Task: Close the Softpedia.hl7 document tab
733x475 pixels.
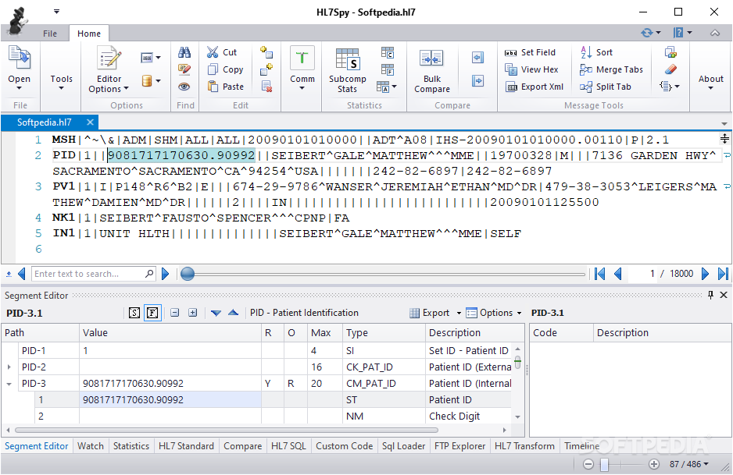Action: point(90,122)
